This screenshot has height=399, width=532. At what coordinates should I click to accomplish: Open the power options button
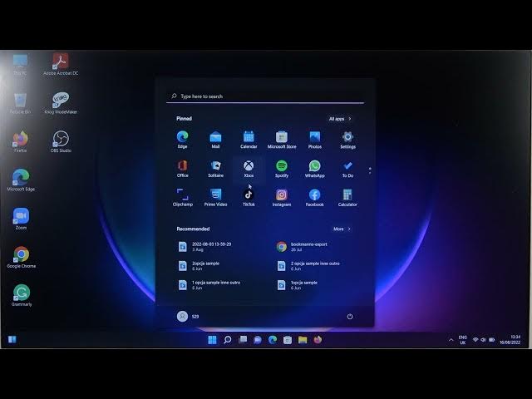pos(350,317)
